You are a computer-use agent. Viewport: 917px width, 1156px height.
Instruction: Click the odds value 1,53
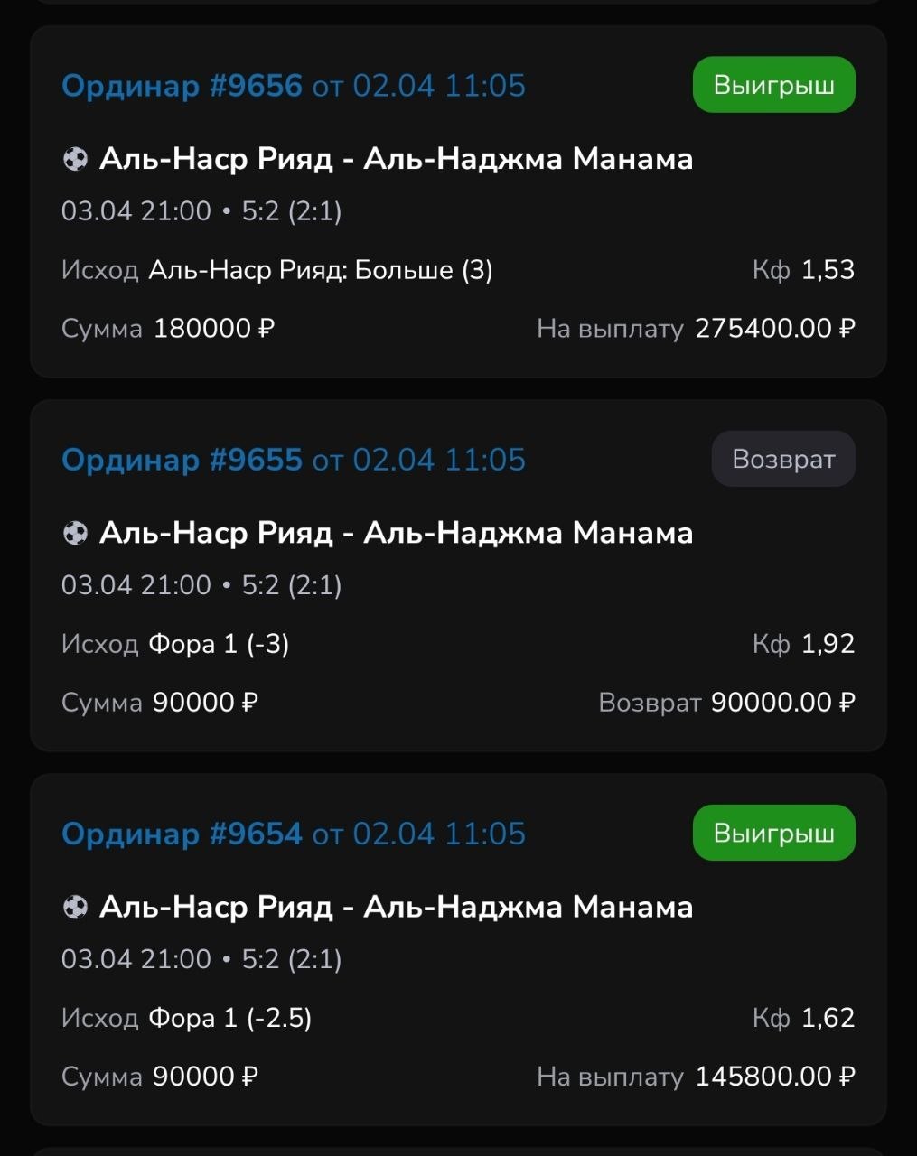tap(828, 270)
